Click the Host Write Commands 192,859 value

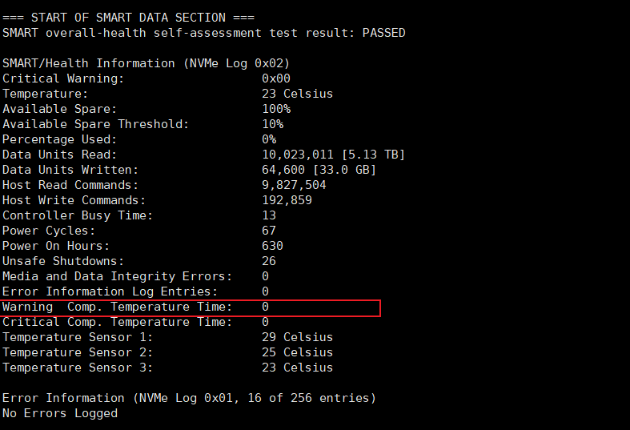coord(287,200)
